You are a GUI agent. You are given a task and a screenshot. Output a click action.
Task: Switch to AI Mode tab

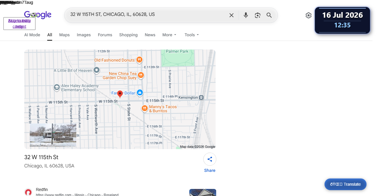tap(32, 35)
